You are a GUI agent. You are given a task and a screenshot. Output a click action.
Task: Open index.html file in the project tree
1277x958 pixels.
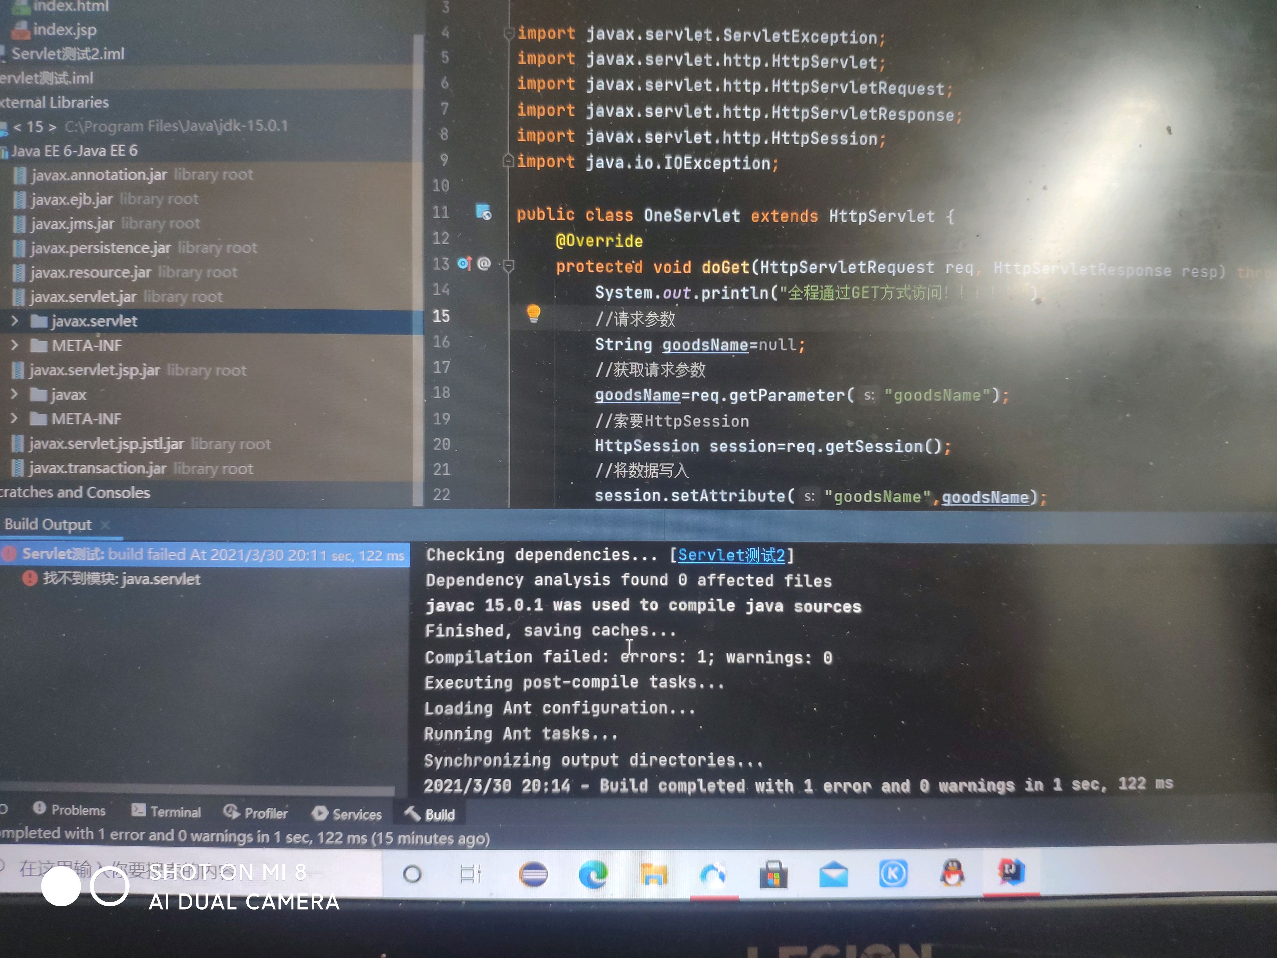pyautogui.click(x=60, y=6)
